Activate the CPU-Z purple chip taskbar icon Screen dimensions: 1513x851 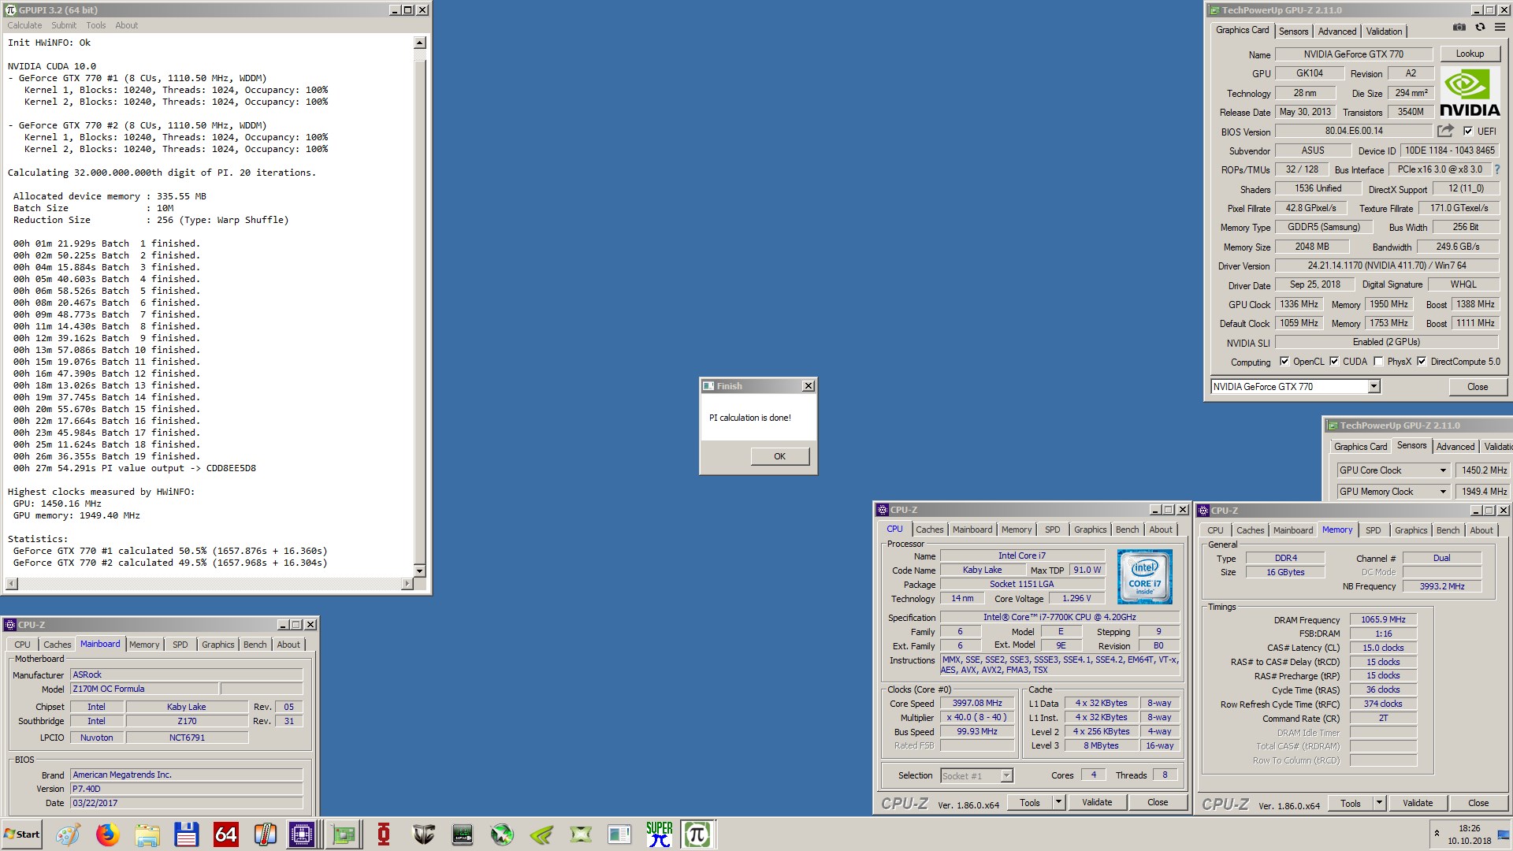point(302,834)
